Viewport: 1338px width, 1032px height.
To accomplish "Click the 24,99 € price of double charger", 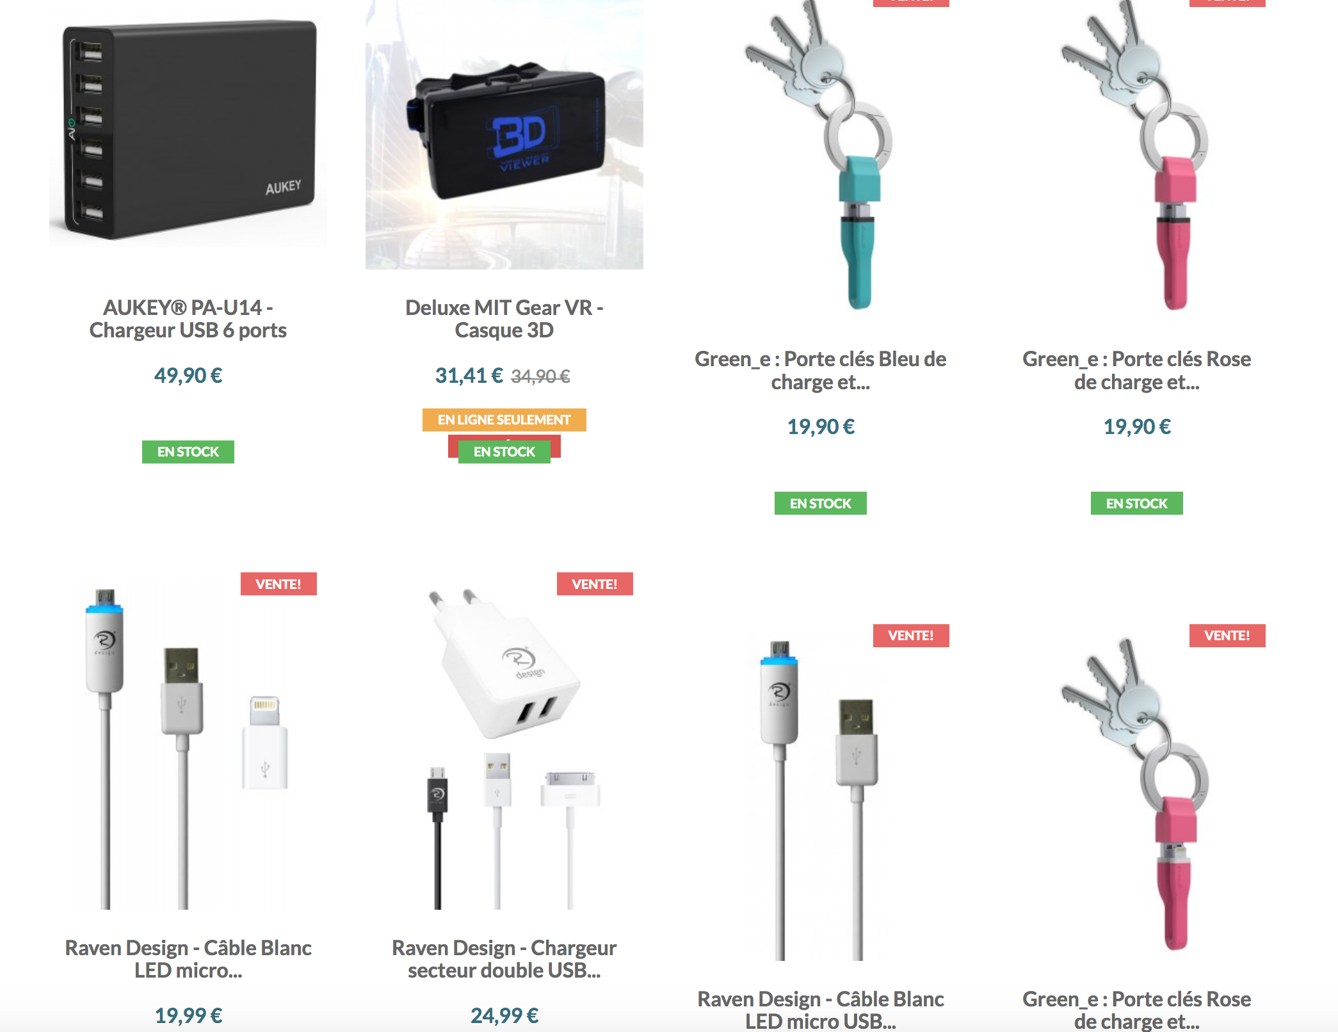I will [504, 1015].
